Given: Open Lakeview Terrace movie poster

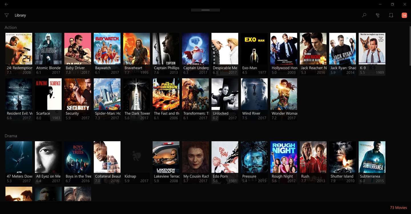Looking at the screenshot, I should coord(166,163).
